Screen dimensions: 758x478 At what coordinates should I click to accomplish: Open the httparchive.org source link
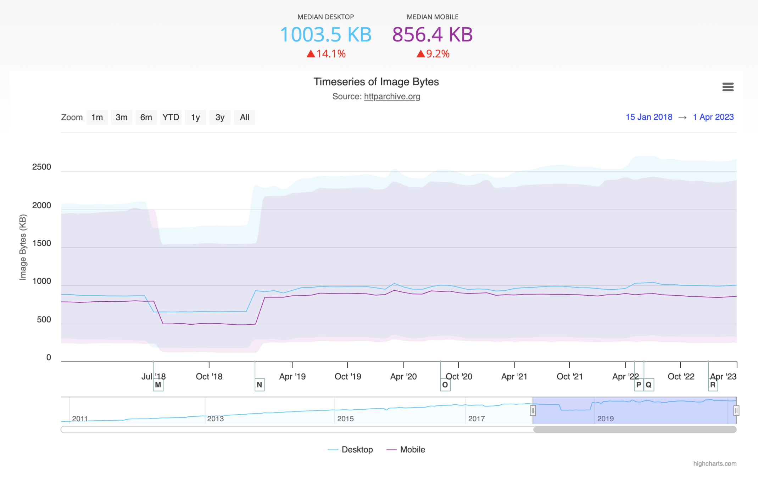tap(392, 97)
